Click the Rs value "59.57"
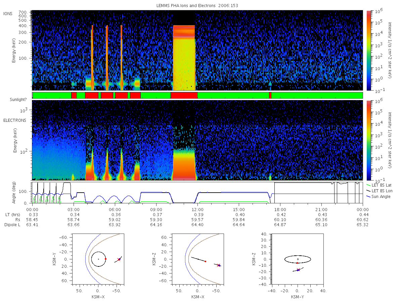Viewport: 403px width, 302px height. coord(197,219)
